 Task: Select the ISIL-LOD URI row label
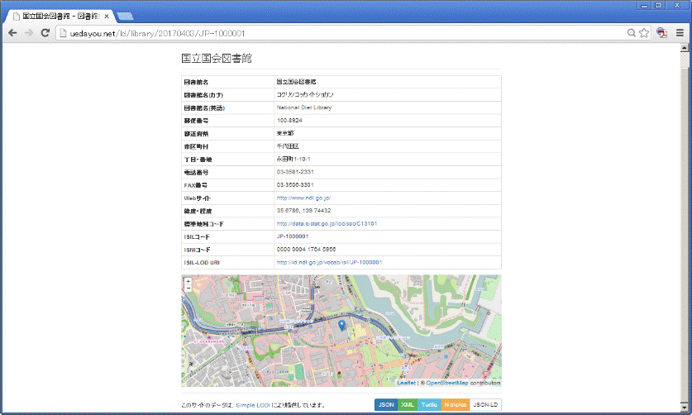tap(202, 263)
